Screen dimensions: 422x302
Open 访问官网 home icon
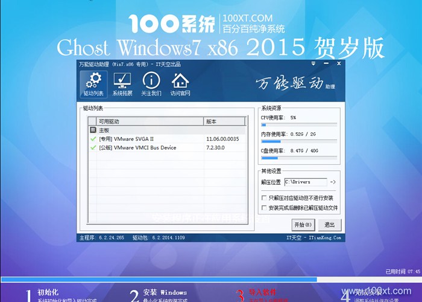pos(180,84)
